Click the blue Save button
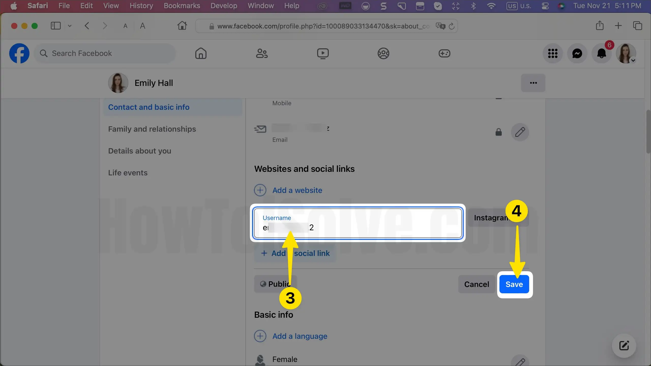This screenshot has height=366, width=651. click(x=514, y=284)
